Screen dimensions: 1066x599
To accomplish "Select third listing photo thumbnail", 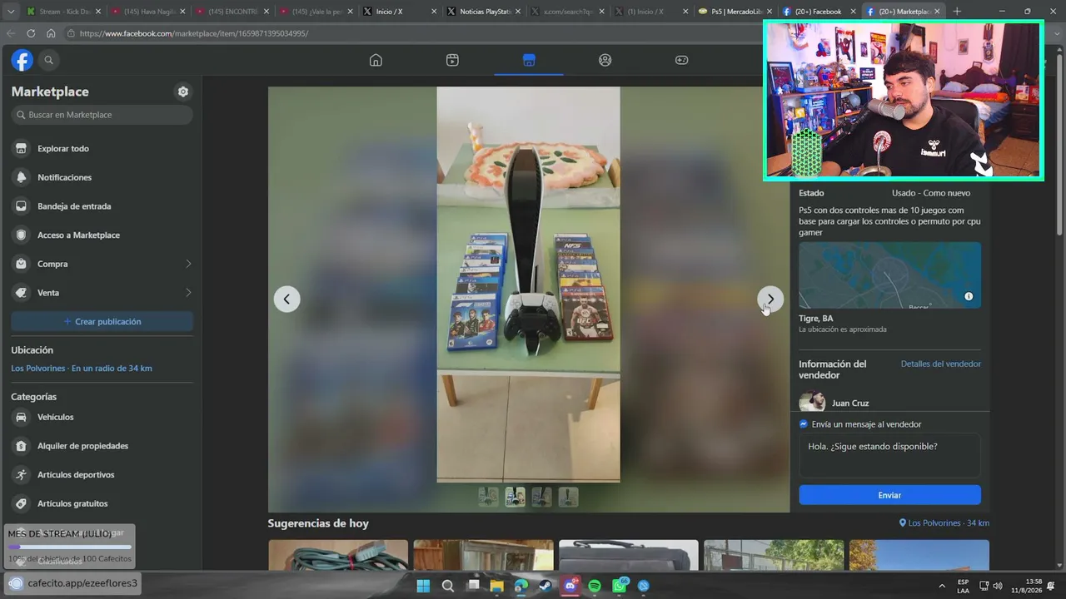I will coord(541,497).
